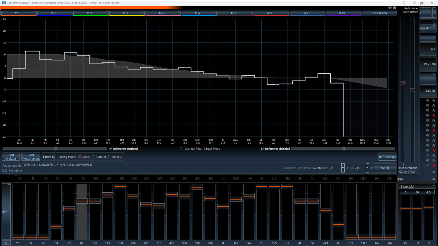This screenshot has height=246, width=438.
Task: Click the top speaker mute icon
Action: click(428, 100)
